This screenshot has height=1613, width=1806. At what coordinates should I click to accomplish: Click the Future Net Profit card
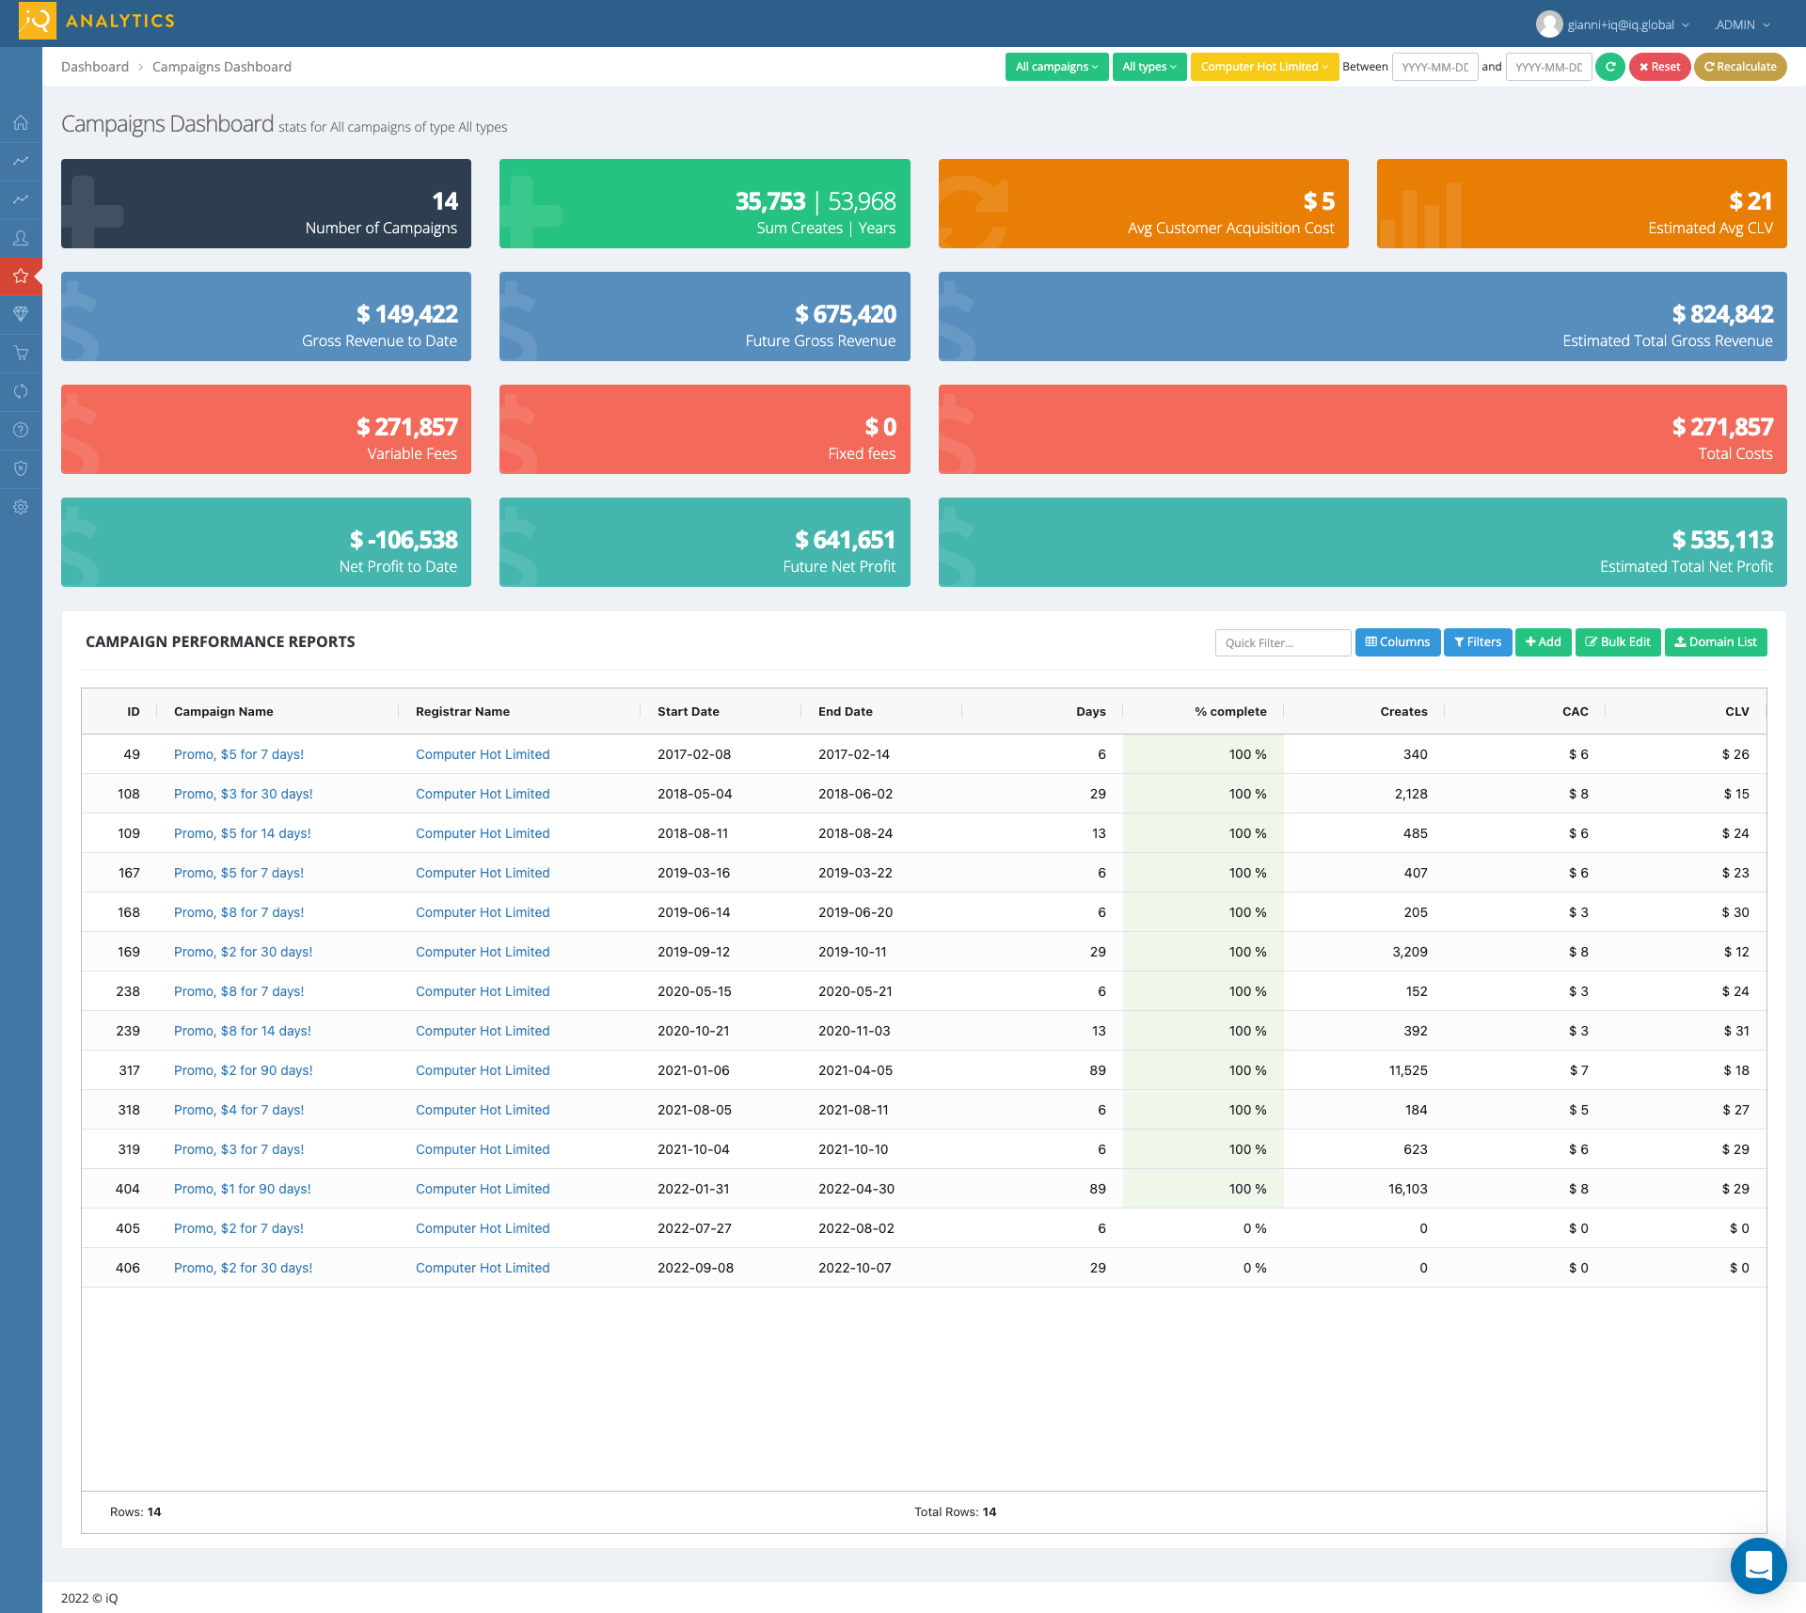click(705, 542)
